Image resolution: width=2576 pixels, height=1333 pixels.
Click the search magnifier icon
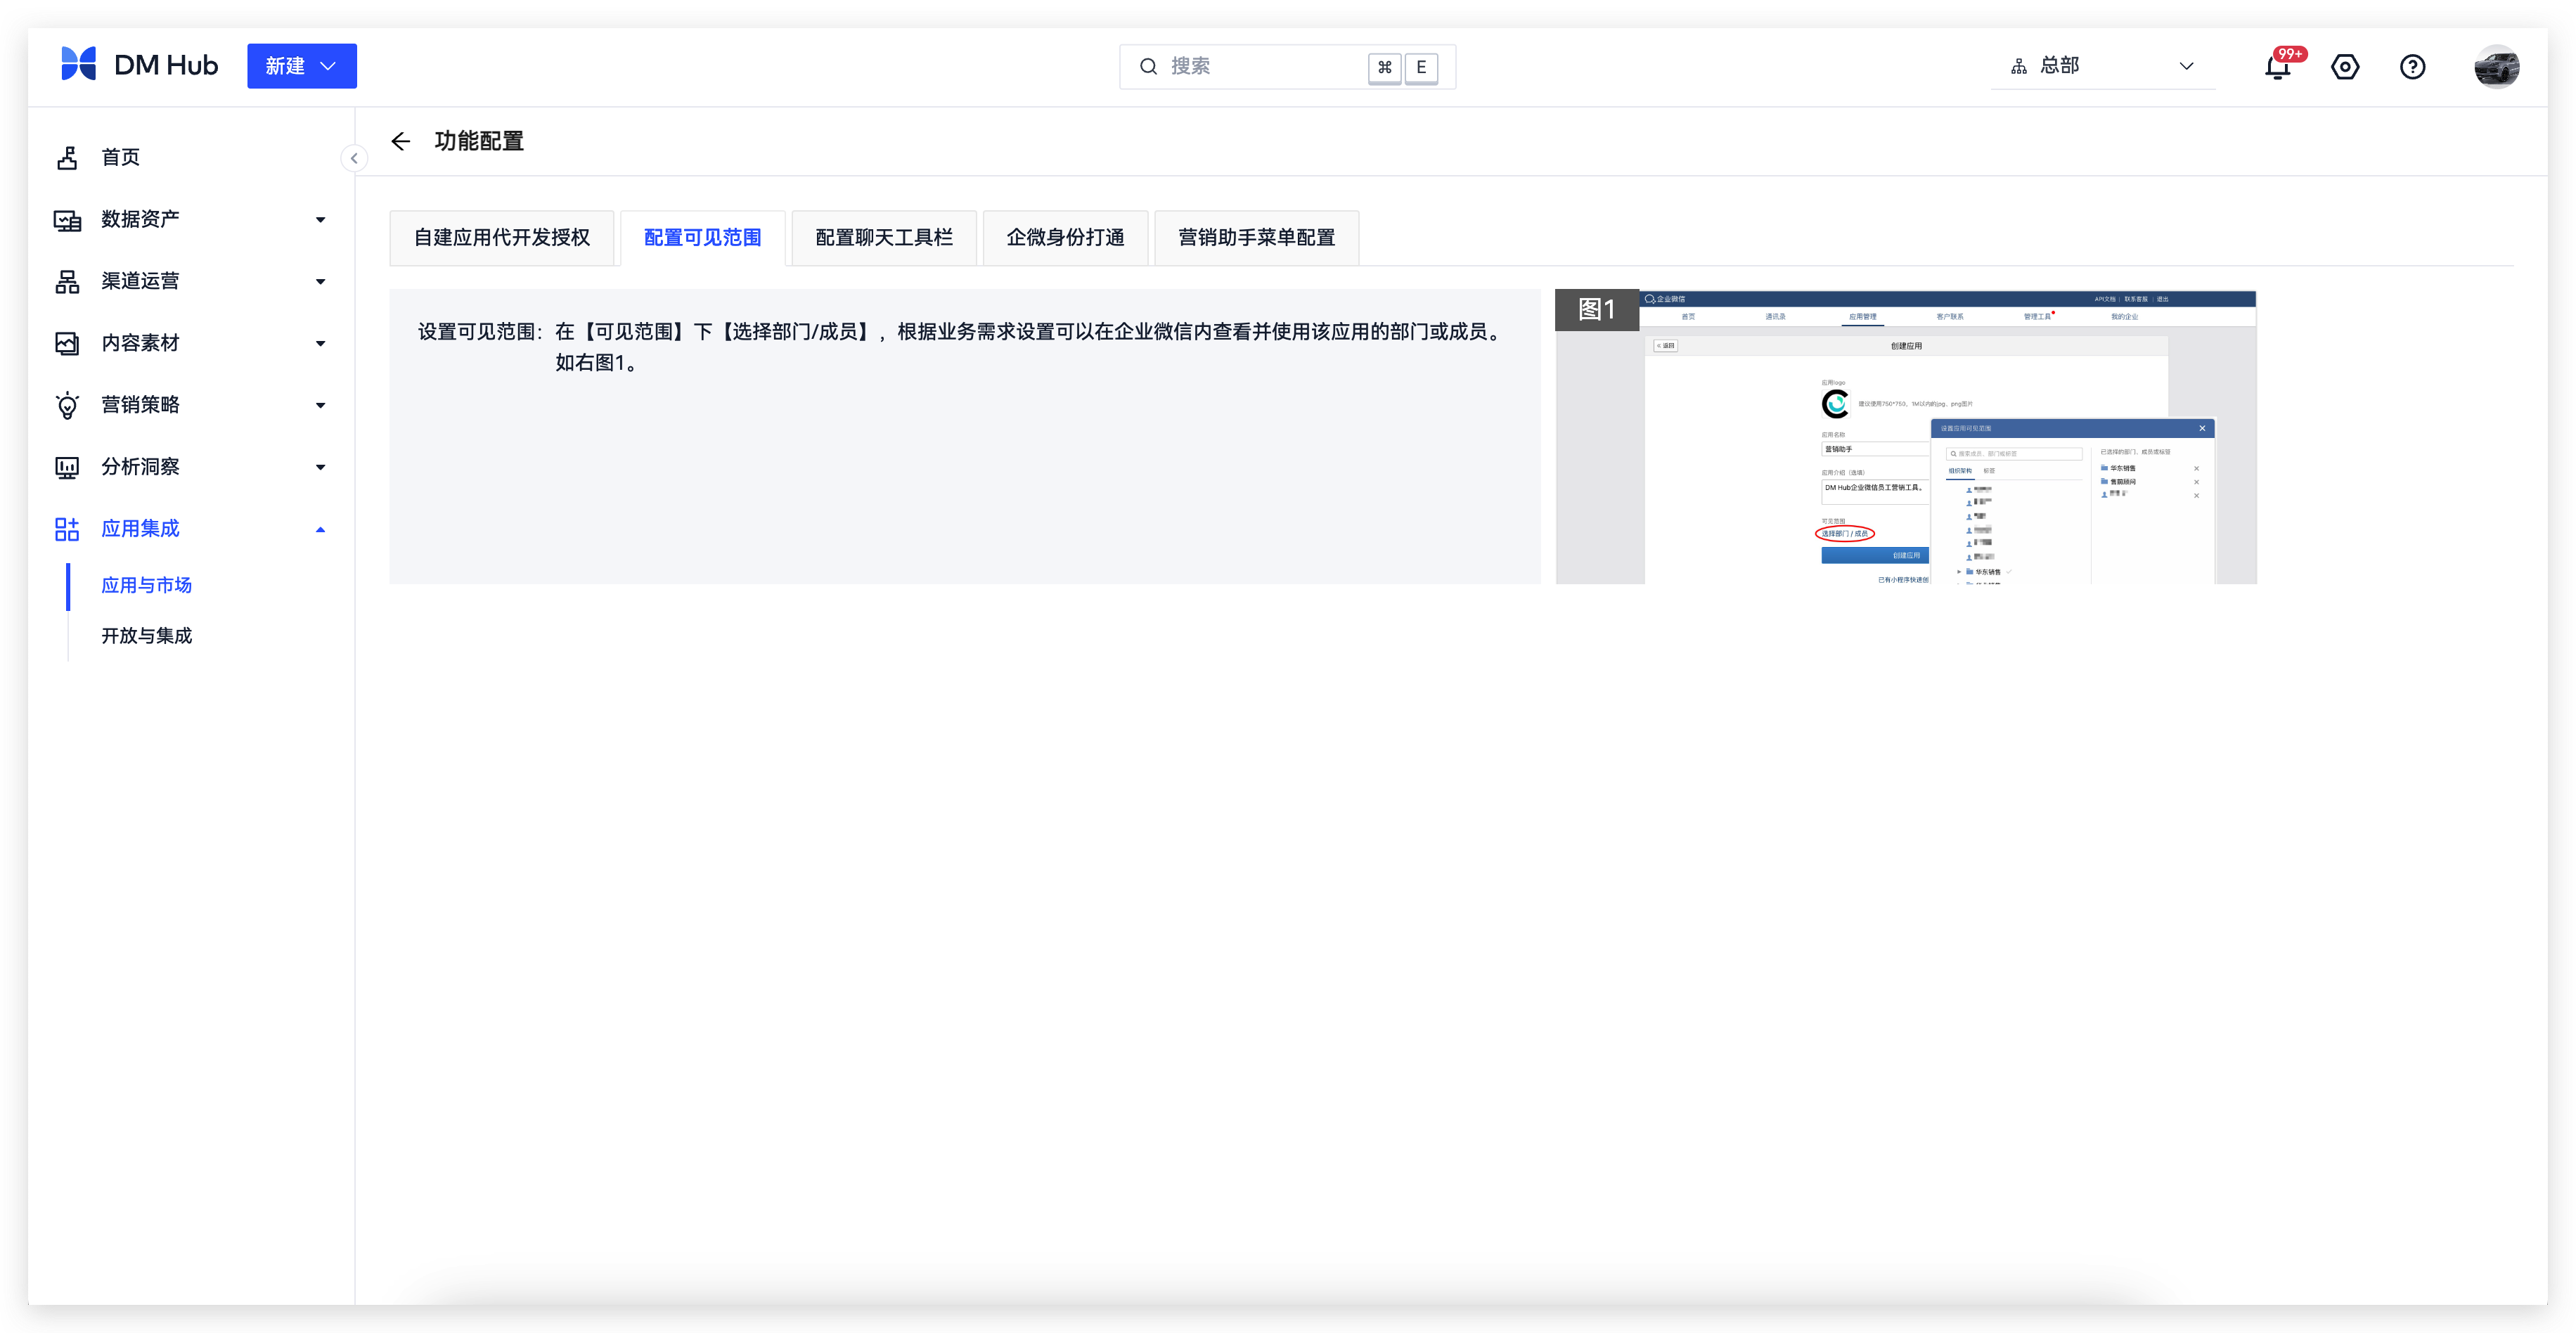click(x=1148, y=66)
